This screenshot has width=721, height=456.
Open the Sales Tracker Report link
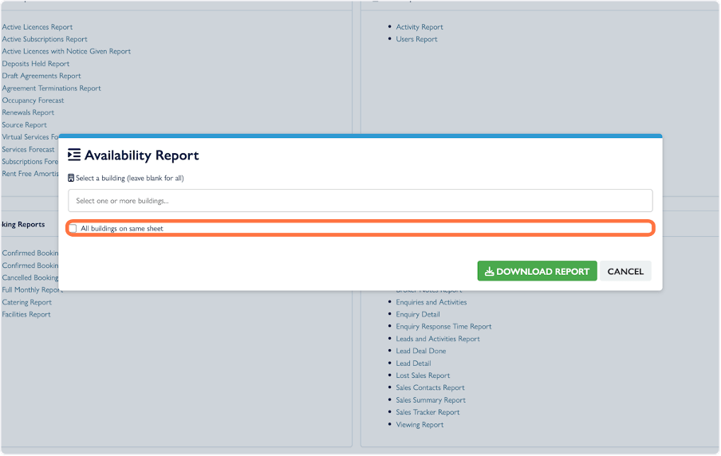(427, 412)
